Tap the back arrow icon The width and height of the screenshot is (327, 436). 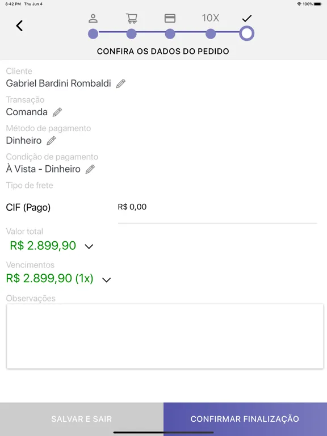coord(19,26)
